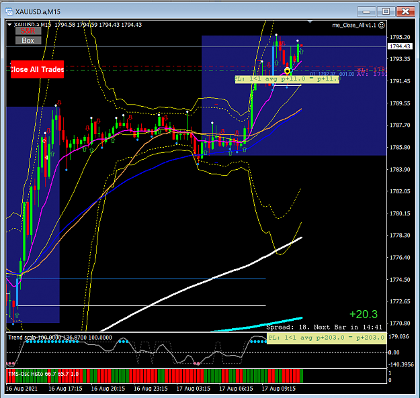
Task: Click the 17 Aug 06:15 time axis label
Action: 236,389
